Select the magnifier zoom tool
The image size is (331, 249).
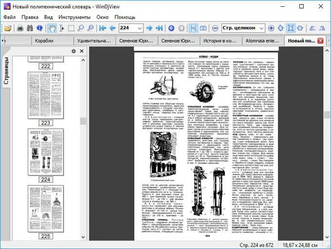81,28
